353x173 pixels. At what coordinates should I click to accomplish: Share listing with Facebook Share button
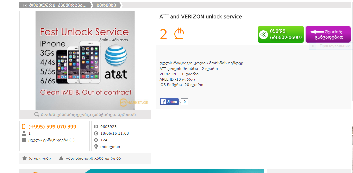(x=169, y=102)
